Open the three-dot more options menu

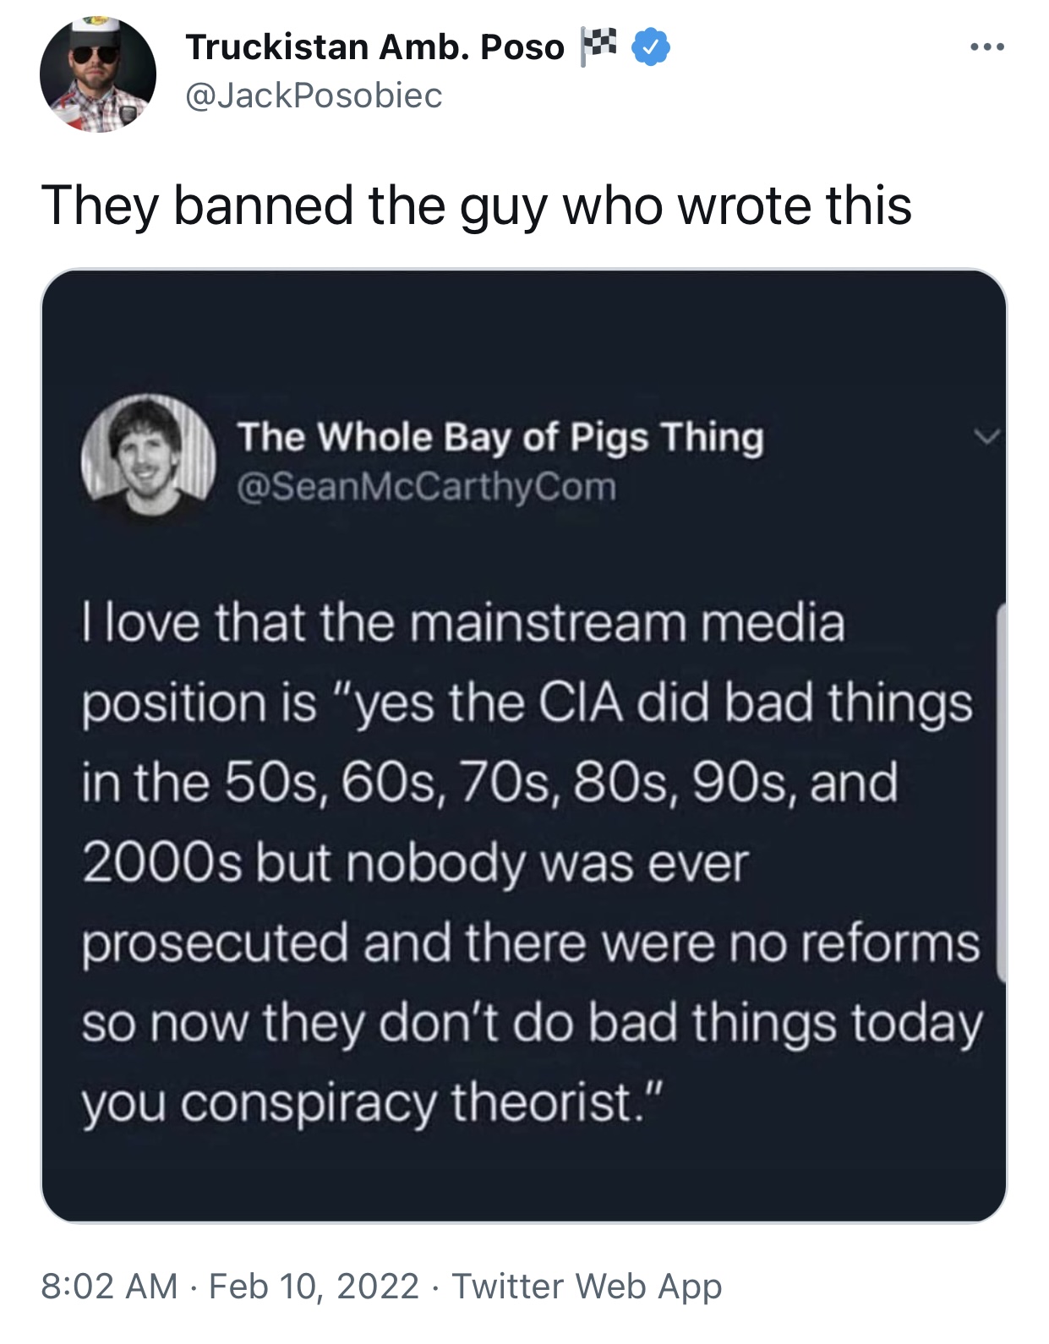(986, 47)
